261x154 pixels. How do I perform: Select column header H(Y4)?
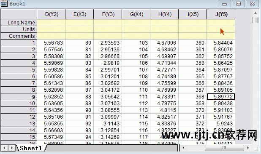click(x=164, y=14)
